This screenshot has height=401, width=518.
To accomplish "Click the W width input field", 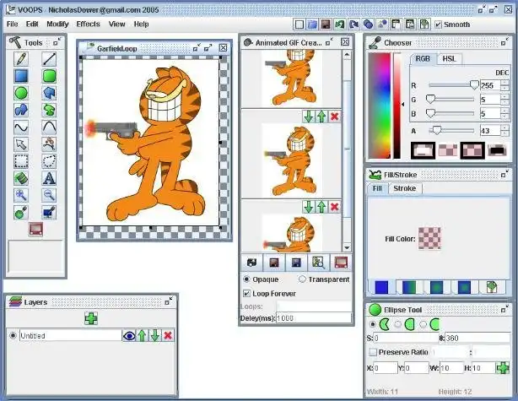I will pos(450,368).
